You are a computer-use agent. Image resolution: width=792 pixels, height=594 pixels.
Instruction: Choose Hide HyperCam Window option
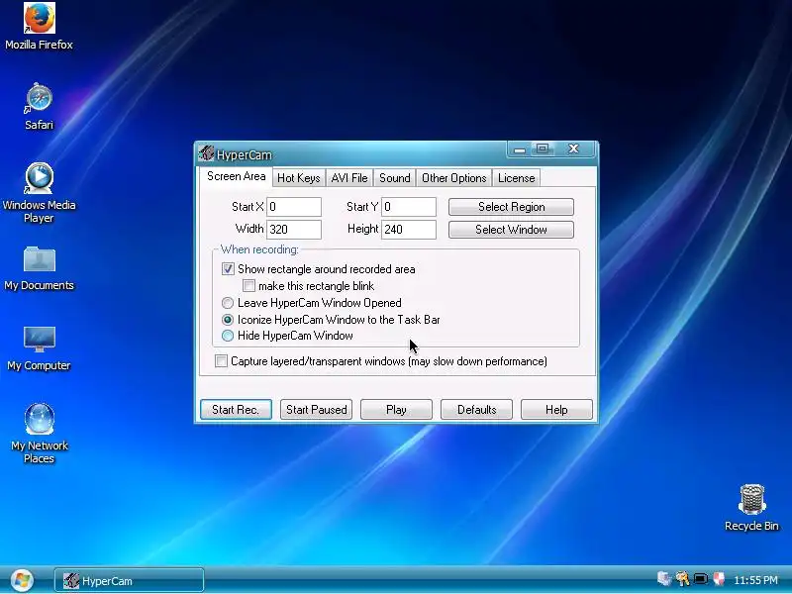click(228, 336)
